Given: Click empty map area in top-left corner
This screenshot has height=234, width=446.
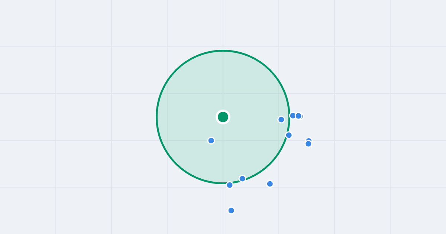Looking at the screenshot, I should [x=26, y=22].
